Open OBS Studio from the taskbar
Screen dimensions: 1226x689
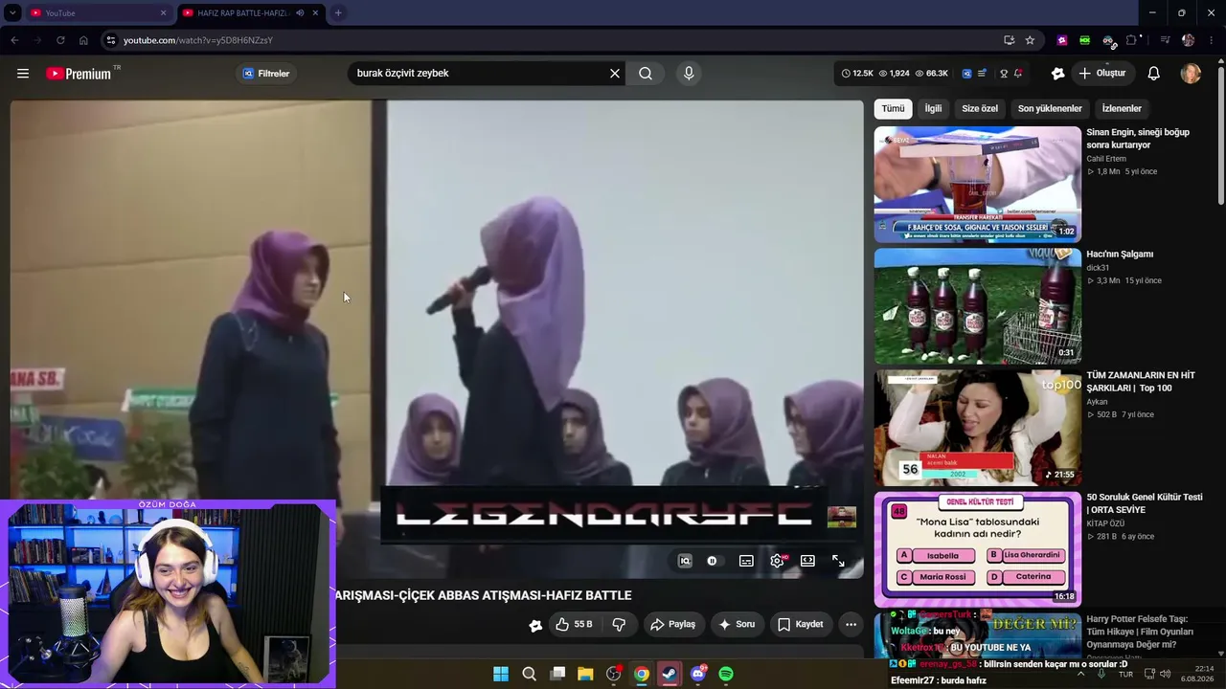point(614,674)
